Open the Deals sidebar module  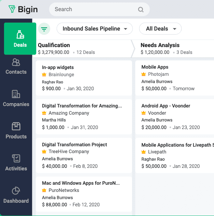point(20,39)
